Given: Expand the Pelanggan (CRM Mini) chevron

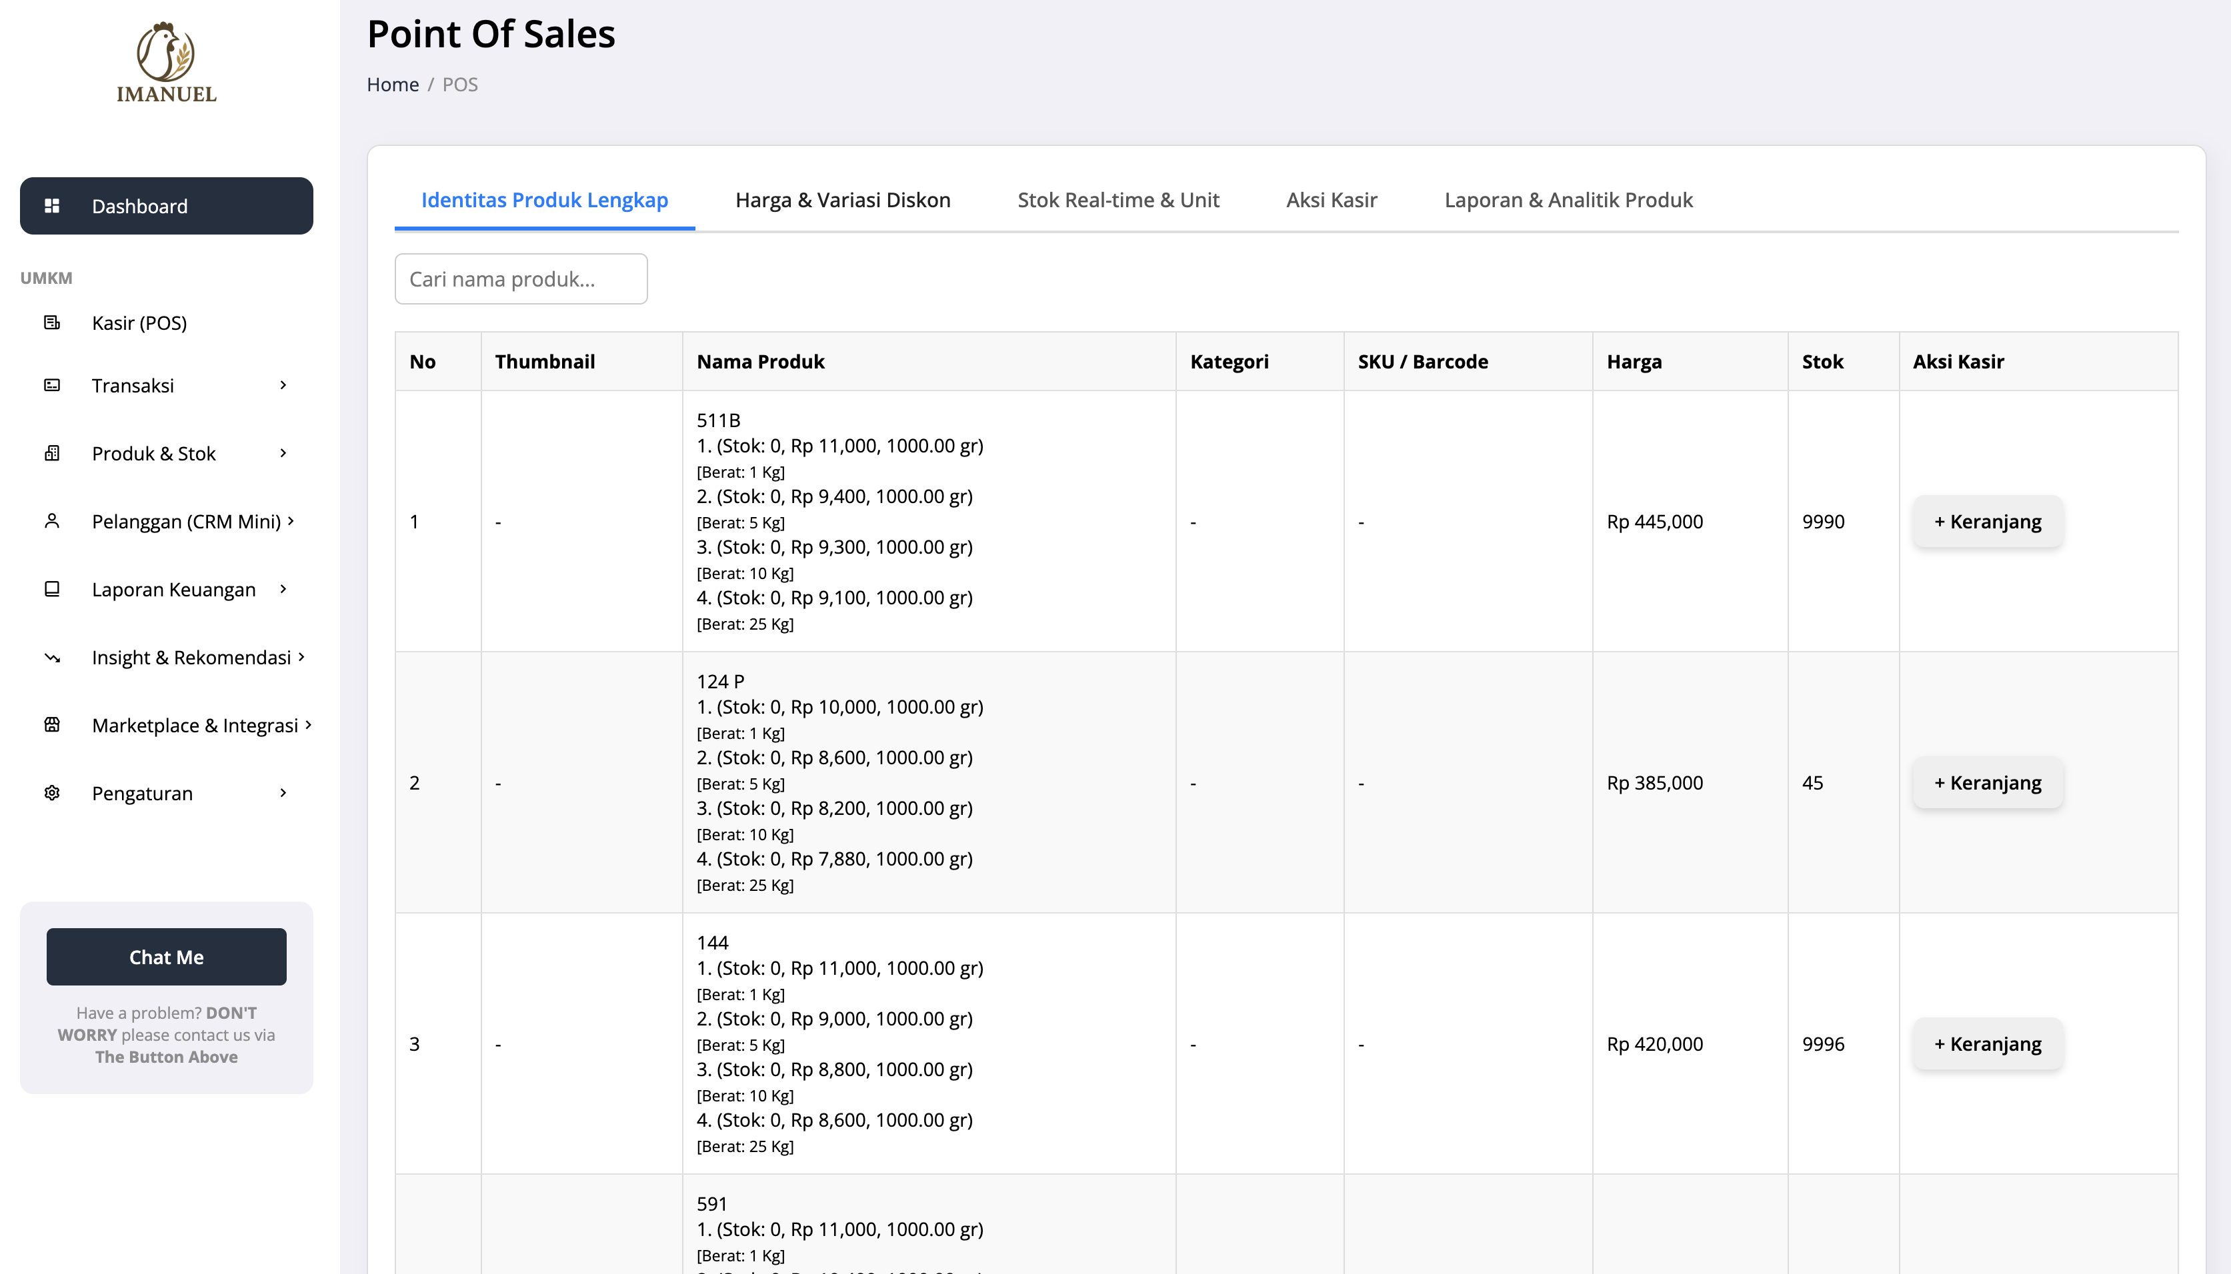Looking at the screenshot, I should (291, 520).
